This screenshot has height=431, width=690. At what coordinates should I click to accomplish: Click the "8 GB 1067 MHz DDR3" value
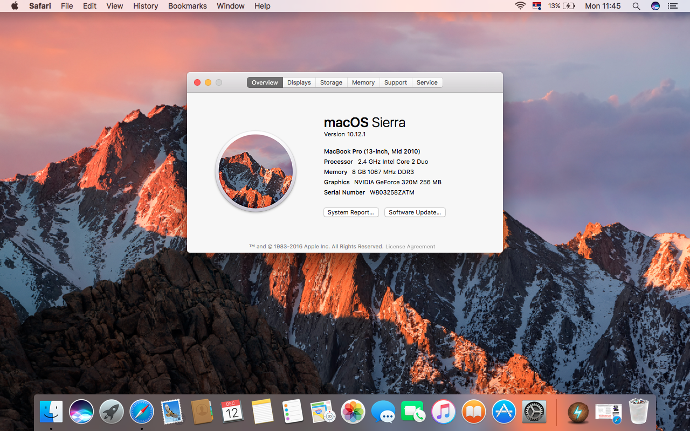[383, 172]
